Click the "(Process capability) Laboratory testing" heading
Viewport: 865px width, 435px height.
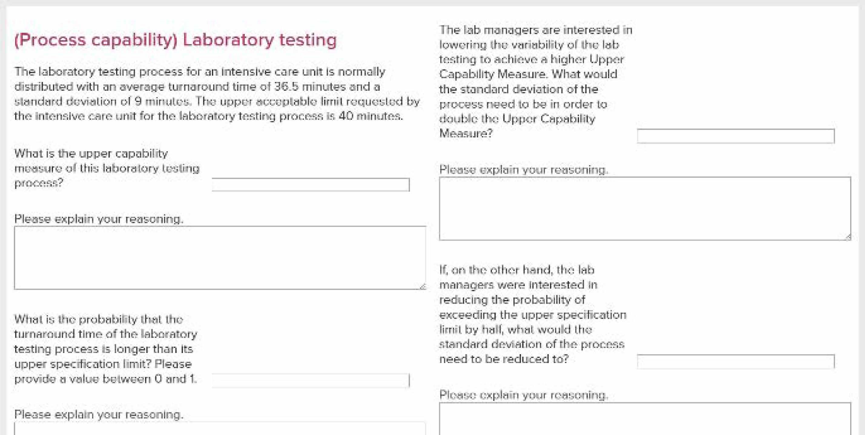pos(175,40)
